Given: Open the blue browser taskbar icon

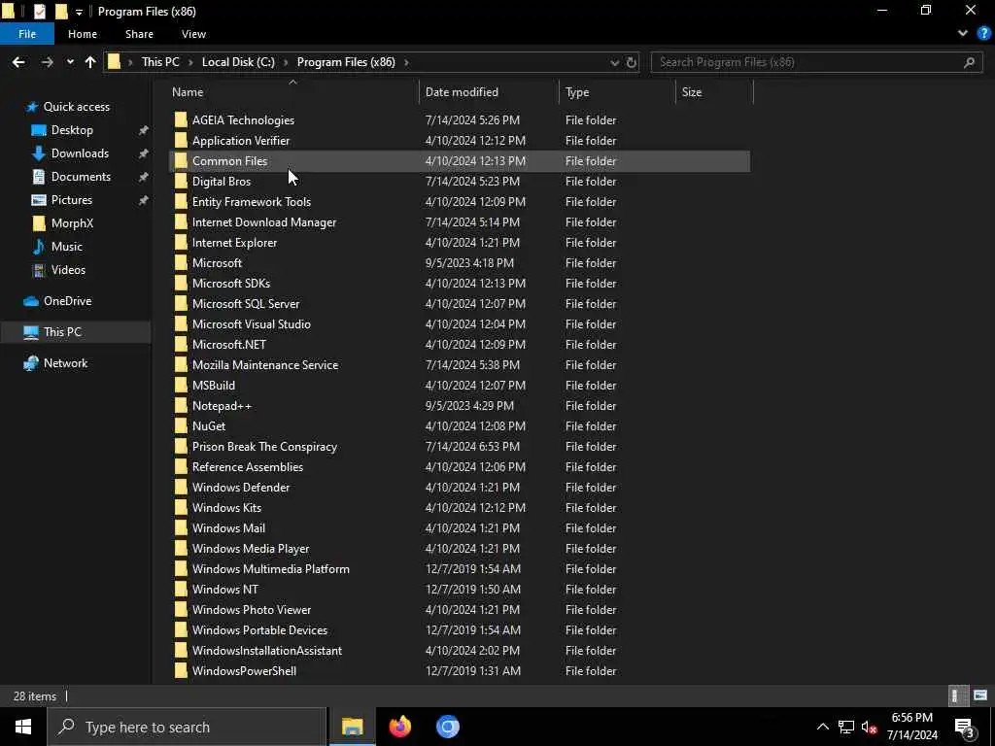Looking at the screenshot, I should pyautogui.click(x=447, y=727).
